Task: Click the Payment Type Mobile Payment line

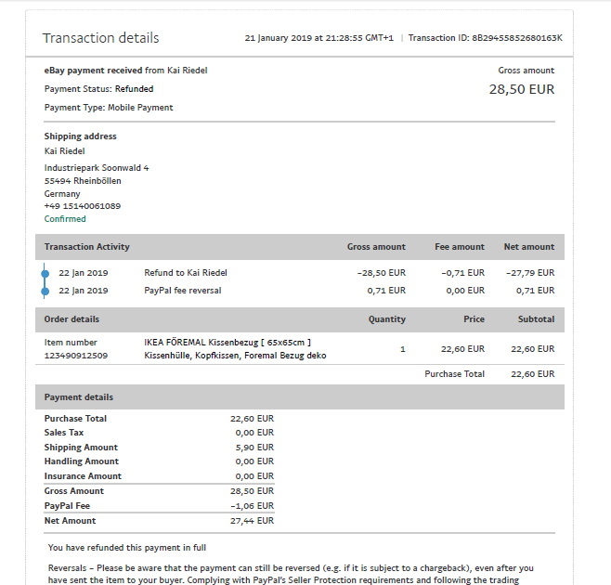Action: [x=109, y=108]
